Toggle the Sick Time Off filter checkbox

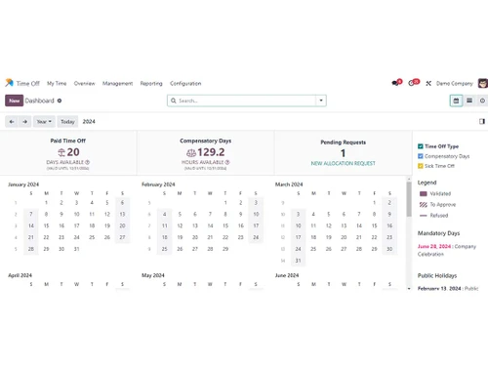pos(421,166)
